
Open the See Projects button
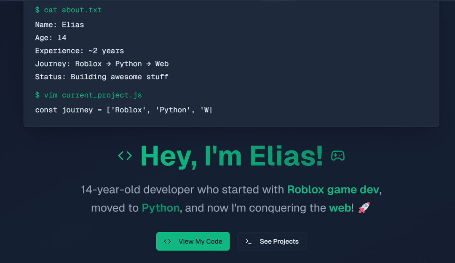pyautogui.click(x=272, y=242)
